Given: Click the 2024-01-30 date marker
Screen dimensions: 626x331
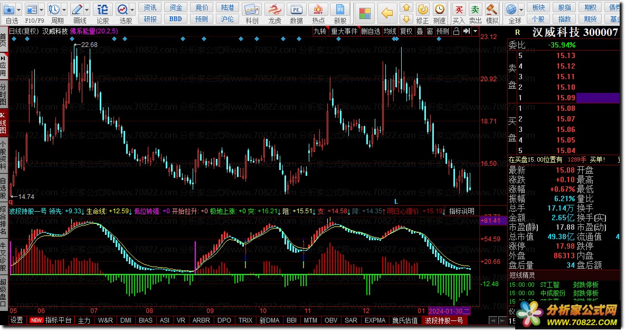Looking at the screenshot, I should pyautogui.click(x=449, y=311).
